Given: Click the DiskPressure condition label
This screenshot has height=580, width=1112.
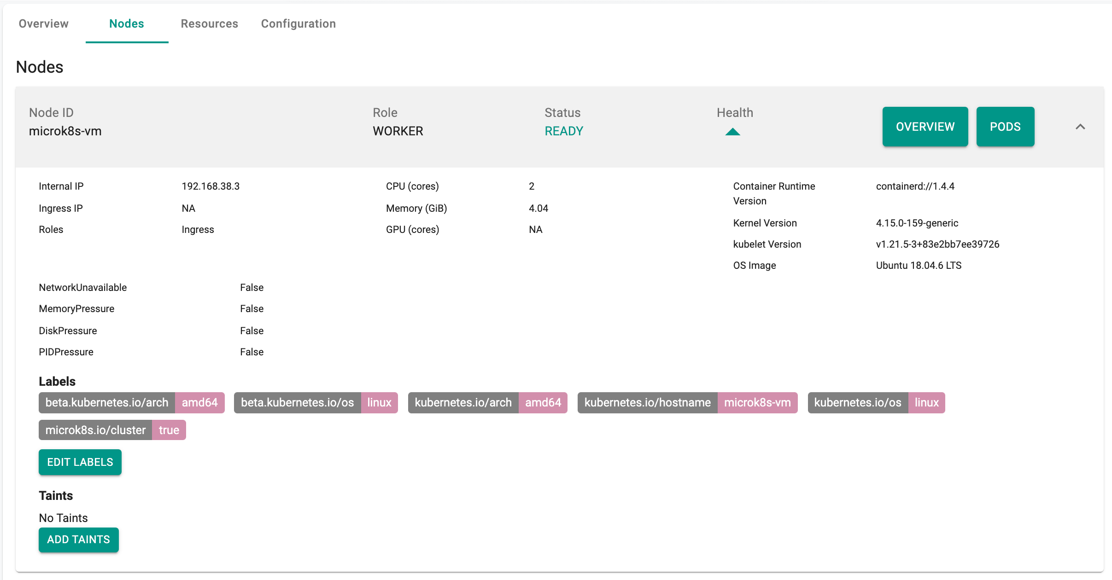Looking at the screenshot, I should [68, 331].
